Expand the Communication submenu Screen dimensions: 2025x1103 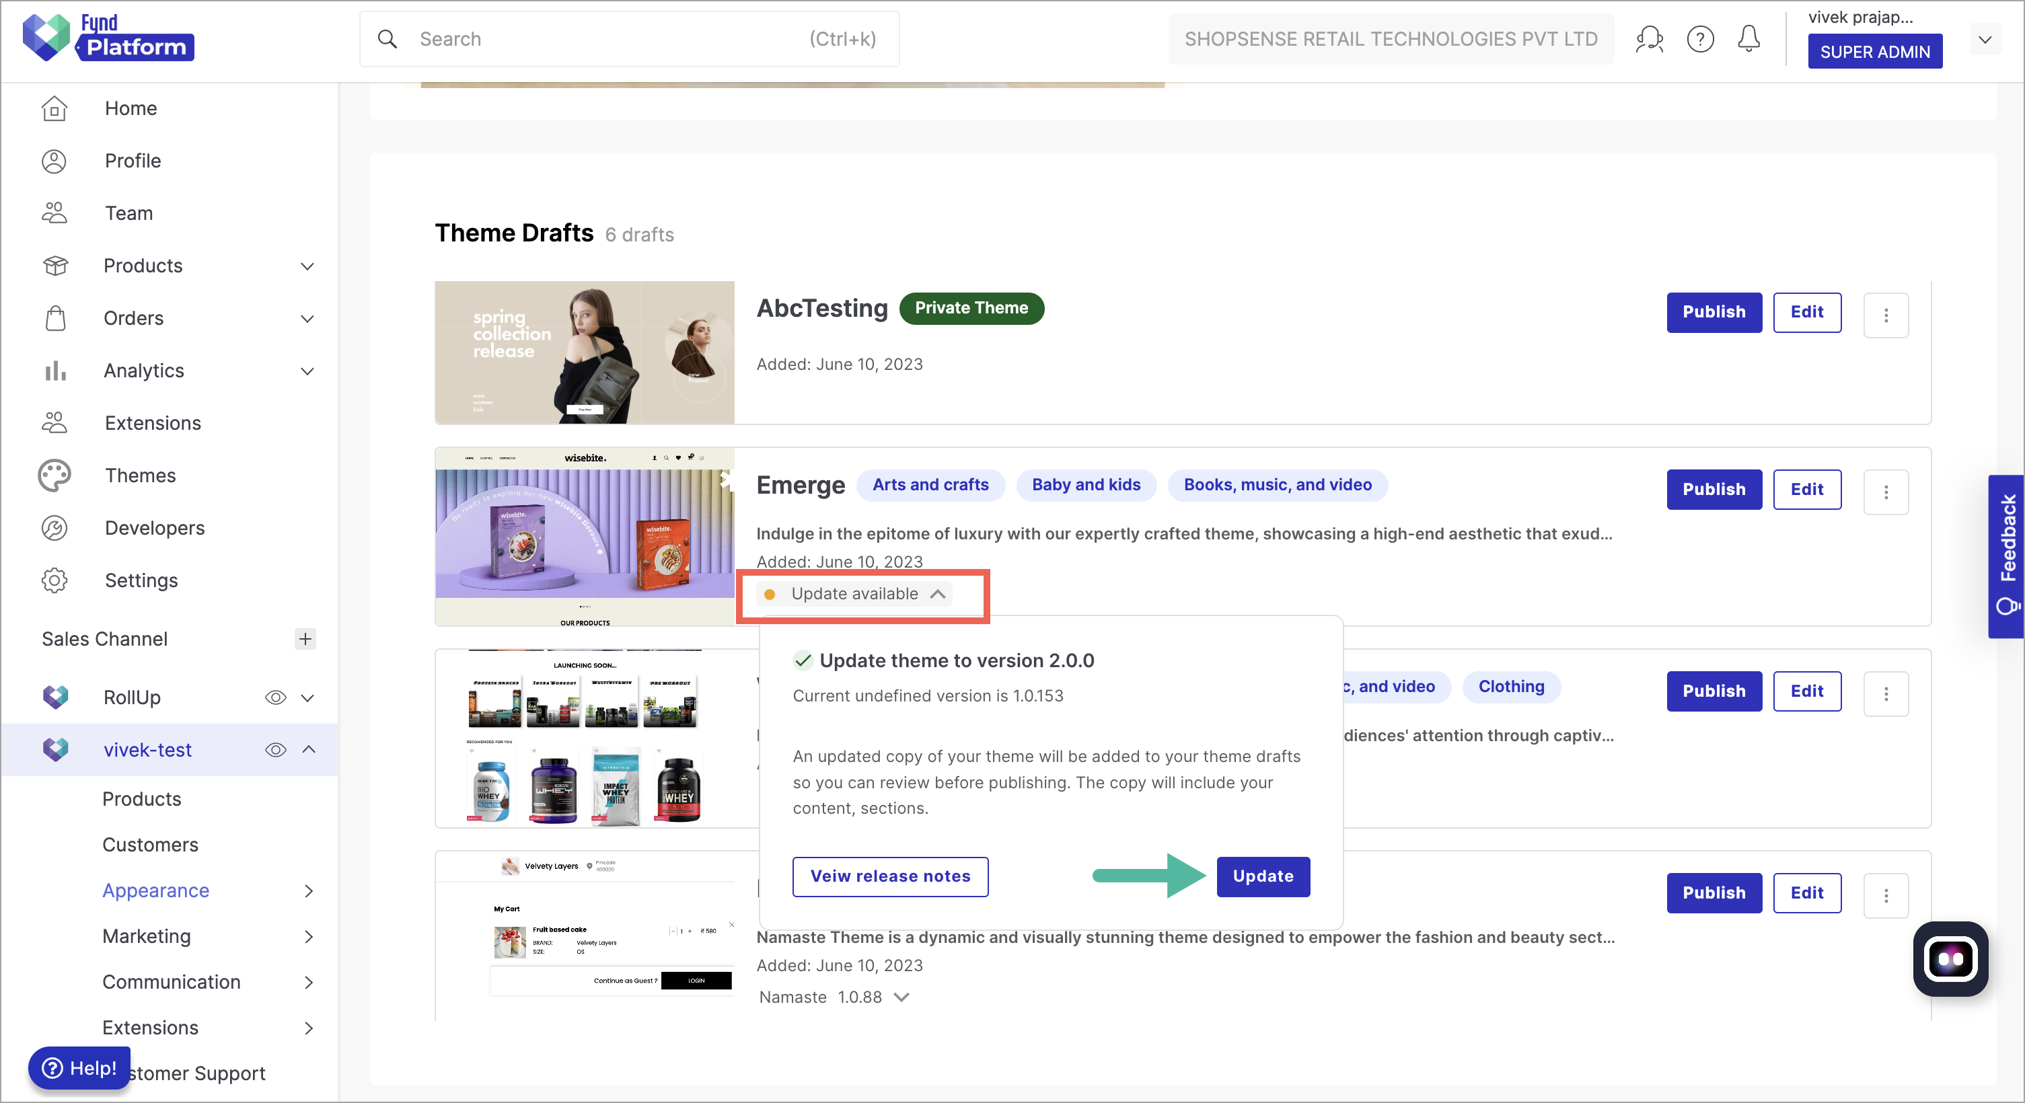(308, 982)
